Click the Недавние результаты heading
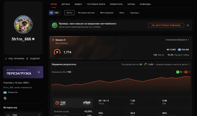 pyautogui.click(x=64, y=64)
